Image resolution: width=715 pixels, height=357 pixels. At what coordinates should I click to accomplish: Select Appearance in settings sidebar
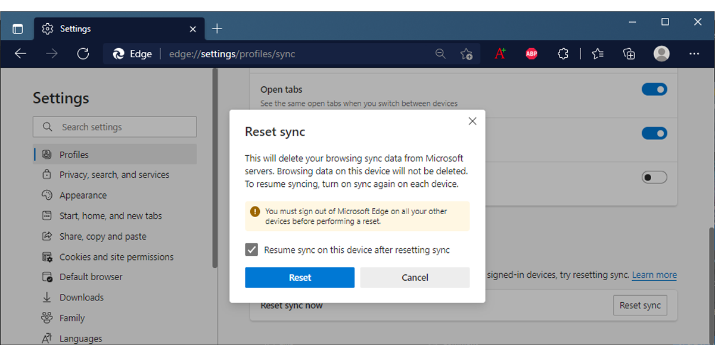click(x=83, y=195)
